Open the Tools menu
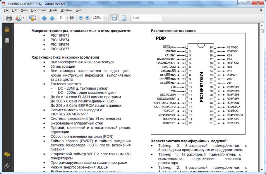Image resolution: width=266 pixels, height=174 pixels. [53, 10]
